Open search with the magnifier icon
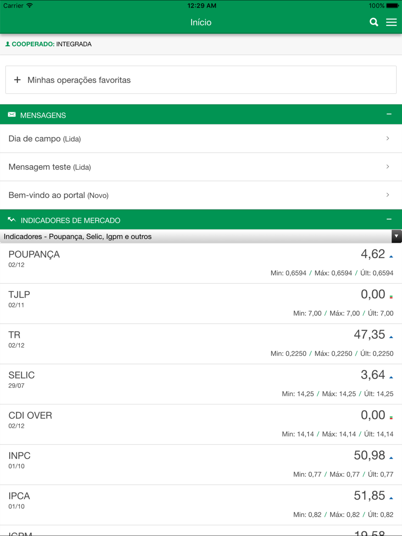 click(374, 22)
